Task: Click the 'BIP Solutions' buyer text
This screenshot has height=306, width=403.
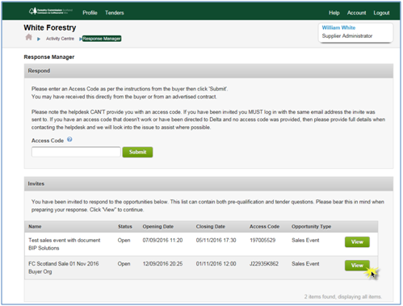Action: (x=44, y=248)
